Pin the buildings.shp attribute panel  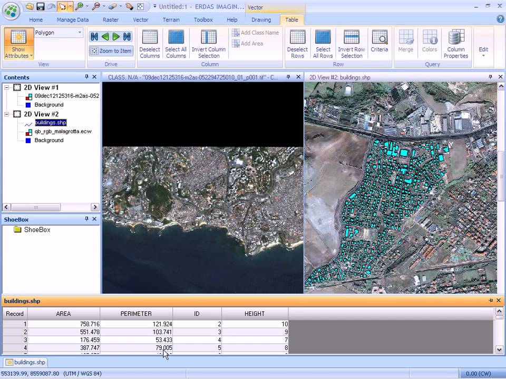coord(491,301)
